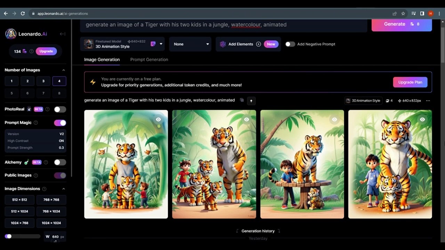Click the plus icon beside Add Elements

[258, 44]
